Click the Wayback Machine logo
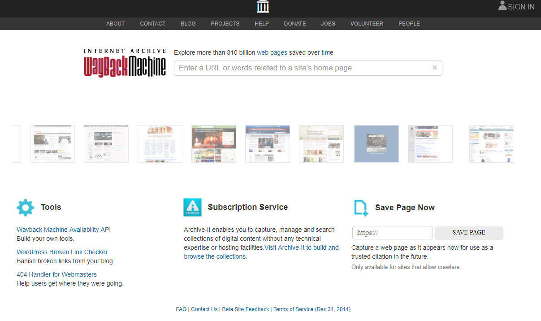Image resolution: width=541 pixels, height=321 pixels. click(125, 63)
